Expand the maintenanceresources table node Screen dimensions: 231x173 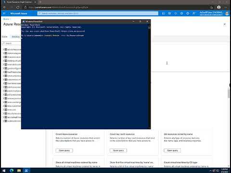click(3, 83)
